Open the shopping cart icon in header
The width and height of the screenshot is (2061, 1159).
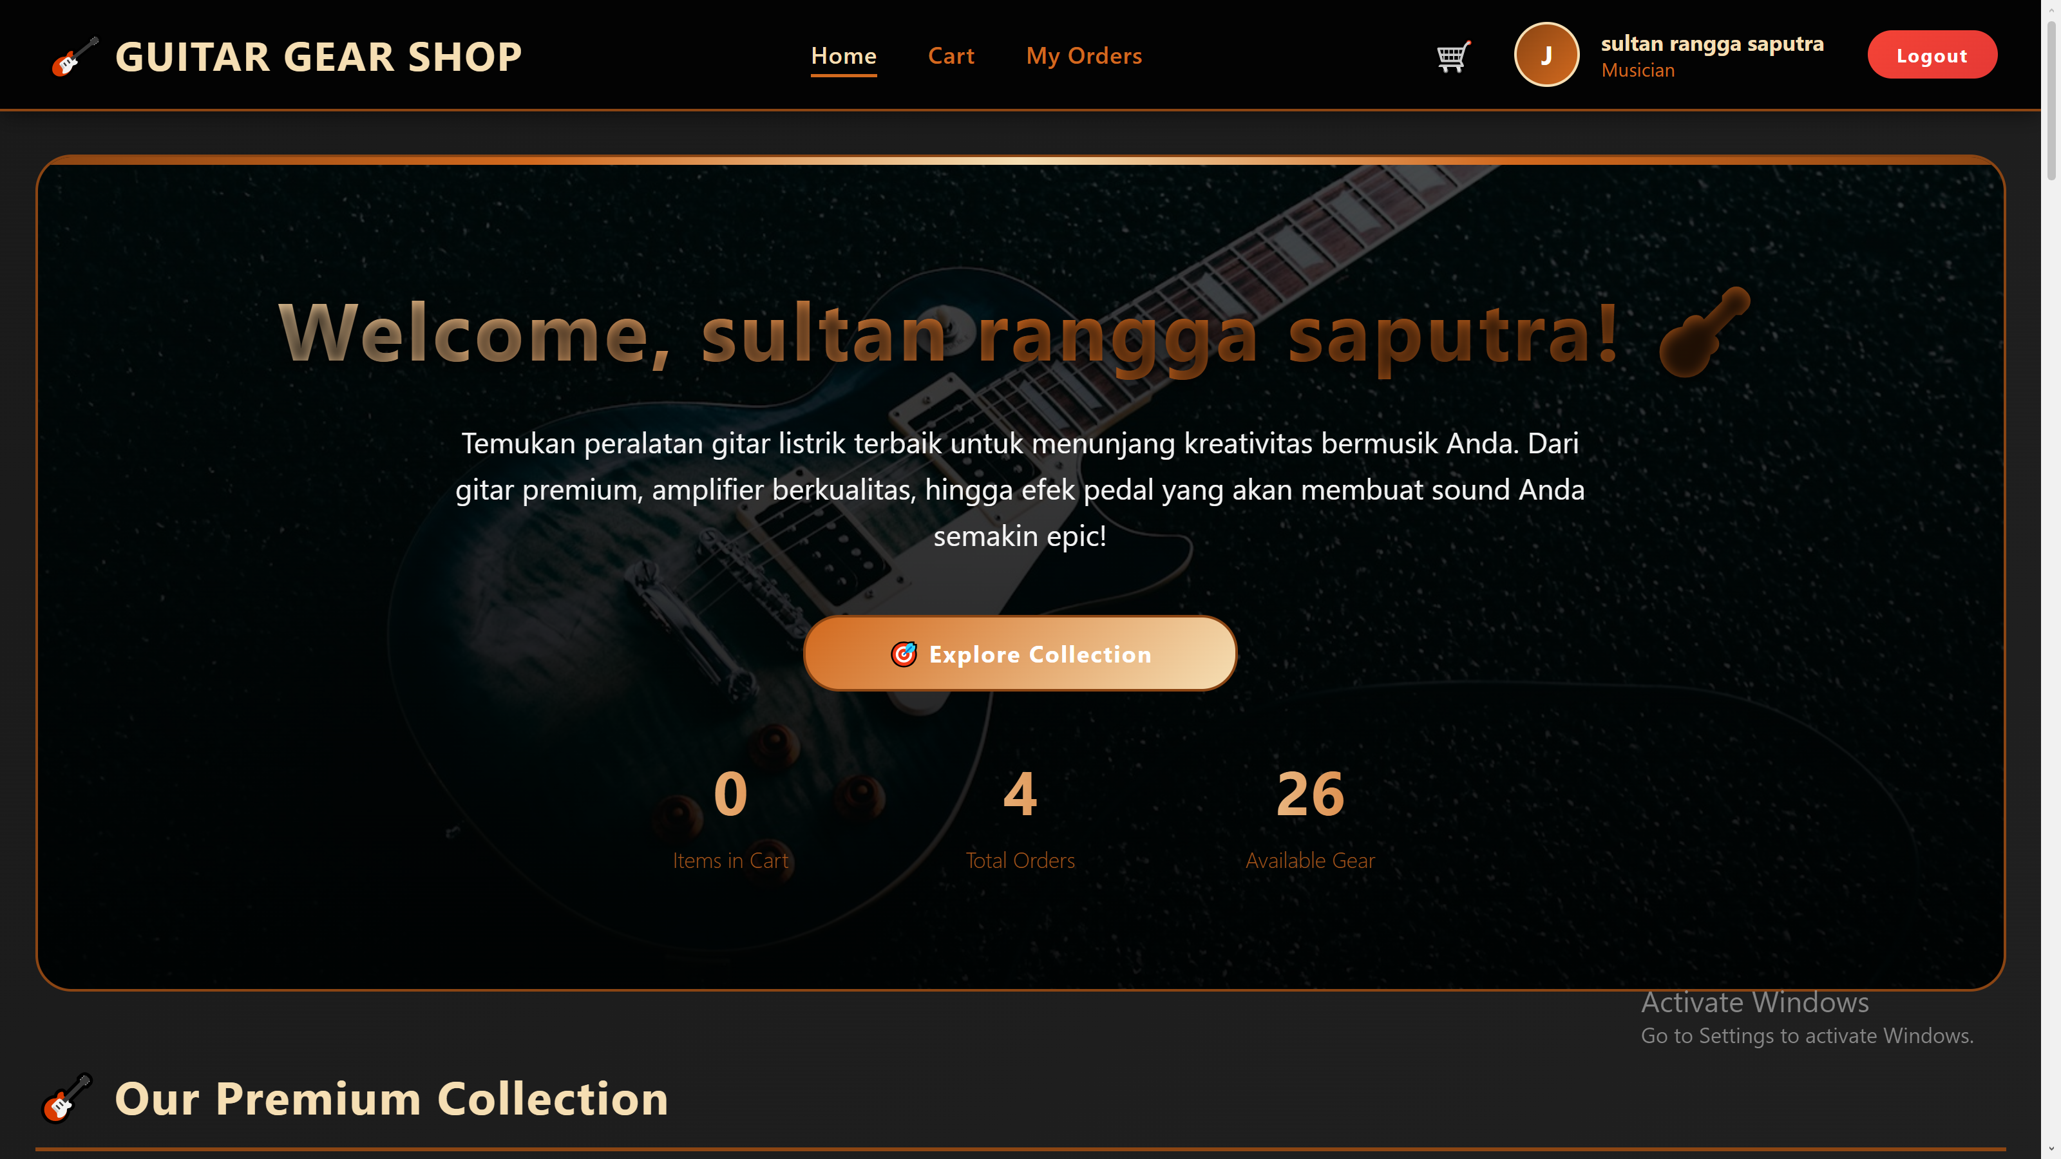point(1453,56)
